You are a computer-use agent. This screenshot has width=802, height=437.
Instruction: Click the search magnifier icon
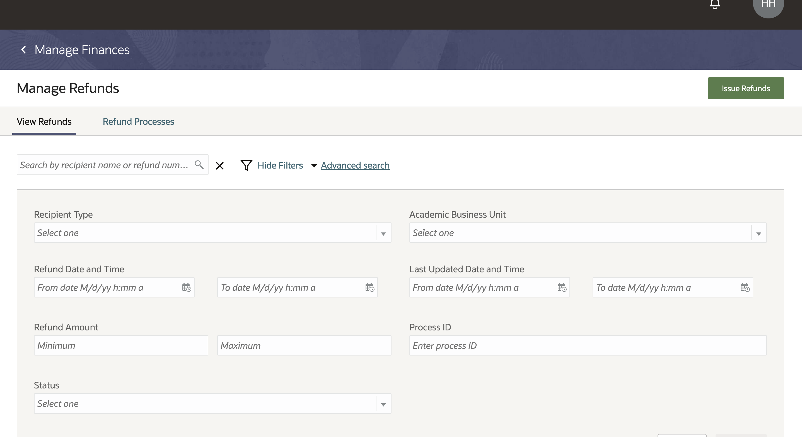point(199,164)
